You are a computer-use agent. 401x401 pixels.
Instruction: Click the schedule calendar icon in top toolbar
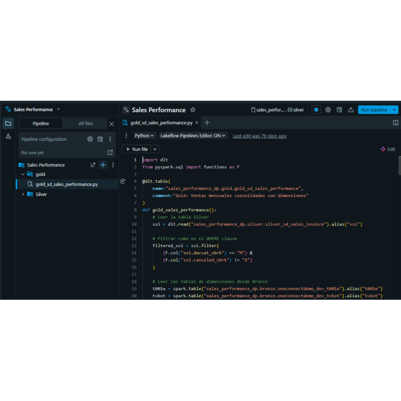(339, 110)
